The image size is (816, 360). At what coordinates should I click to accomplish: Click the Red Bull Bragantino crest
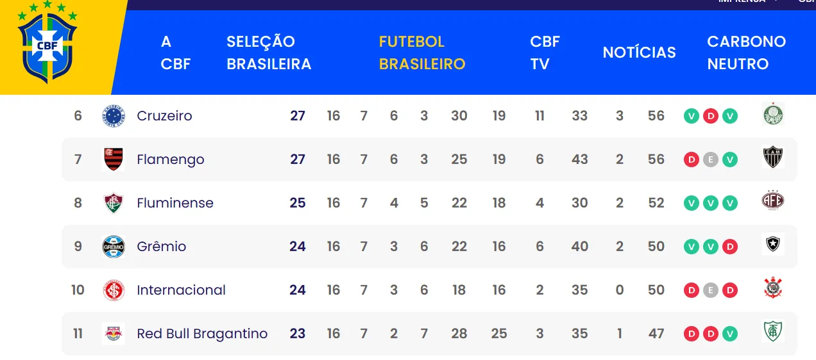pyautogui.click(x=114, y=334)
